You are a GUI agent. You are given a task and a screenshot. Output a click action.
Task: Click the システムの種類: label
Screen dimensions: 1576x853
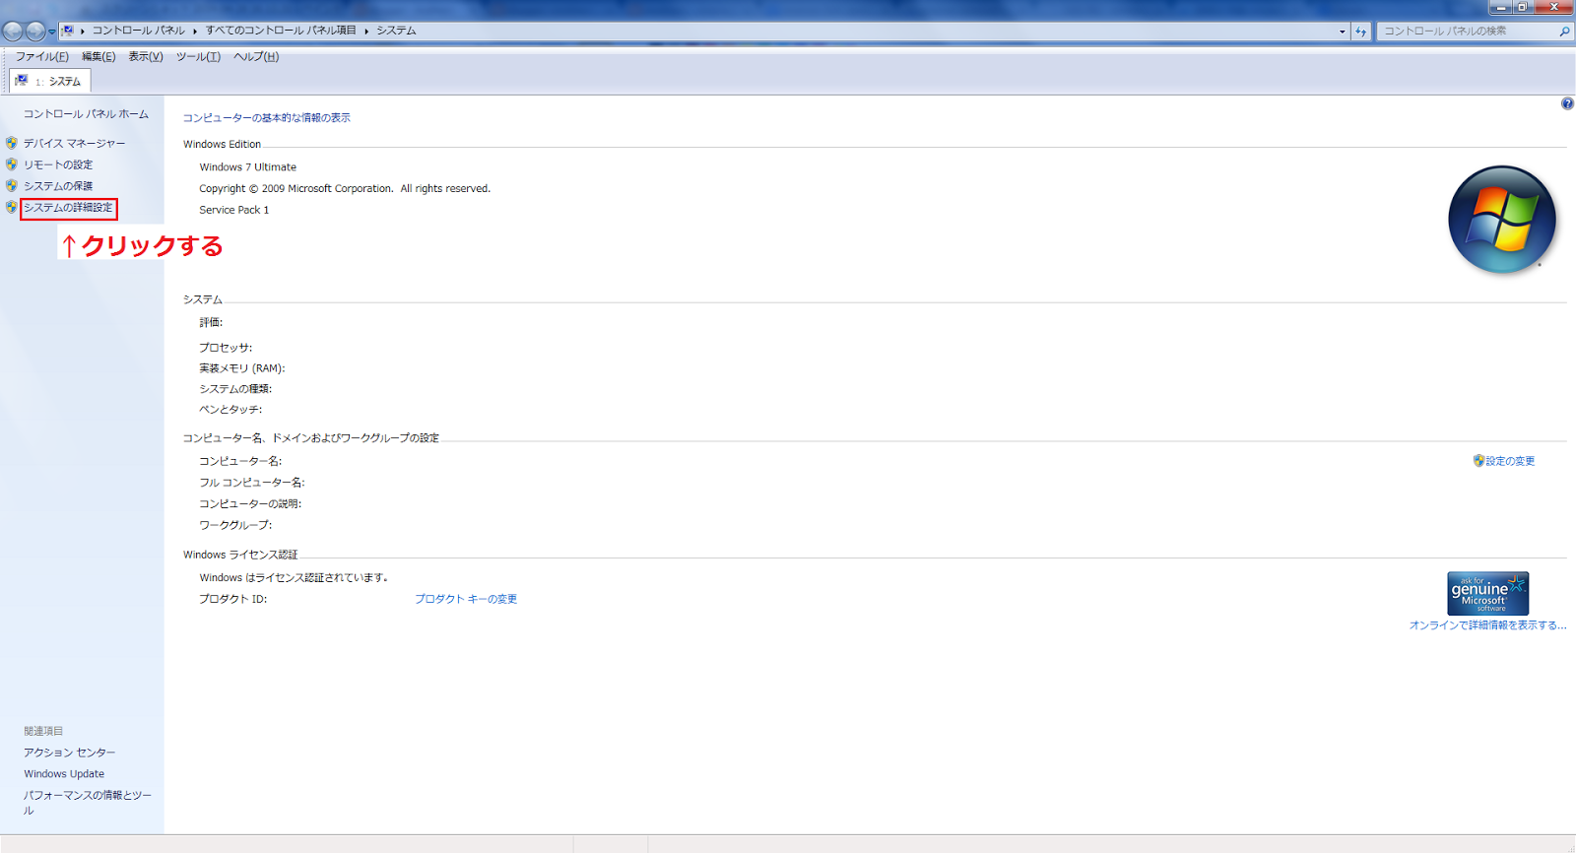tap(235, 389)
